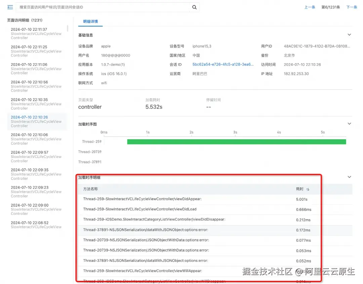
Task: Go to previous record 上一条
Action: 310,7
